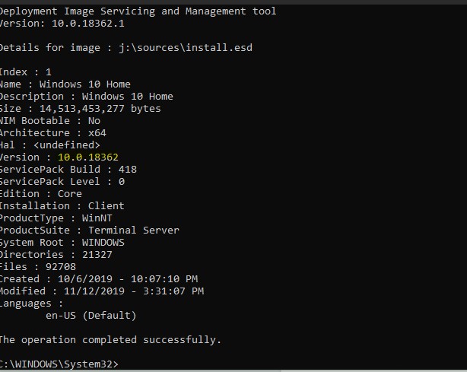Viewport: 467px width, 372px height.
Task: Click the WIM Bootable : No line
Action: [50, 121]
